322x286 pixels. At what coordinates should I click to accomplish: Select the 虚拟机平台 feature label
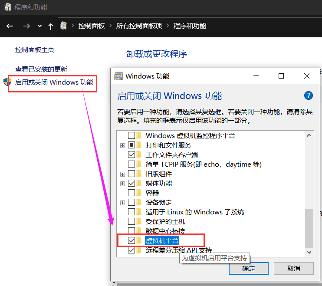[162, 240]
